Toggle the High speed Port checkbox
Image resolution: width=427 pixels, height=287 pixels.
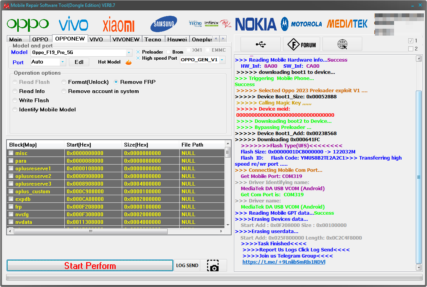[138, 58]
